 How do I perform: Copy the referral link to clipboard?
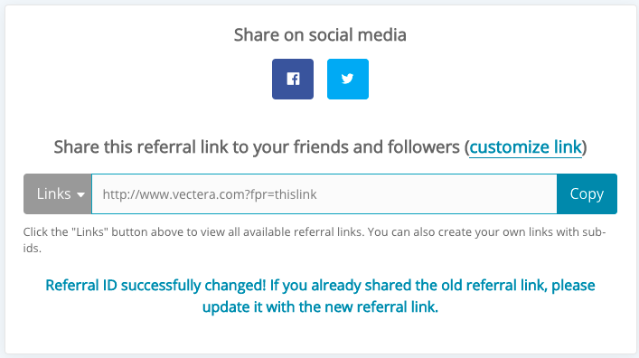pos(587,194)
